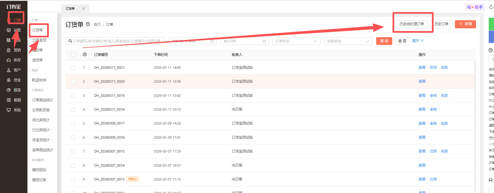Go to the 库存 sidebar module

14,60
